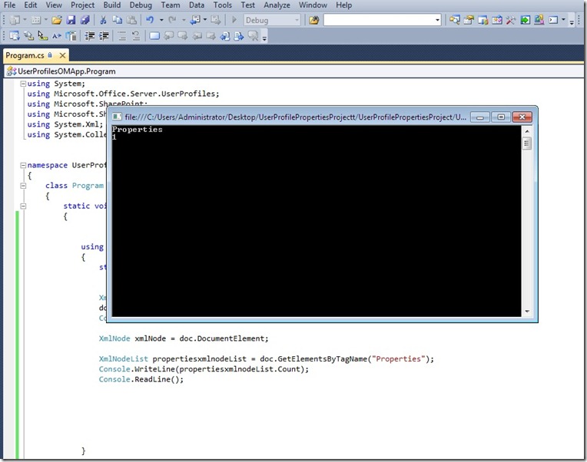Image resolution: width=587 pixels, height=462 pixels.
Task: Click the Increase Indent icon
Action: pyautogui.click(x=104, y=36)
